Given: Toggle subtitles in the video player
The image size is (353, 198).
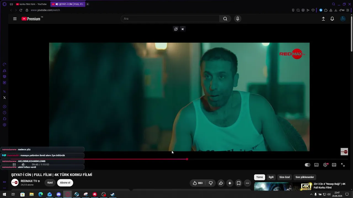Looking at the screenshot, I should [316, 165].
